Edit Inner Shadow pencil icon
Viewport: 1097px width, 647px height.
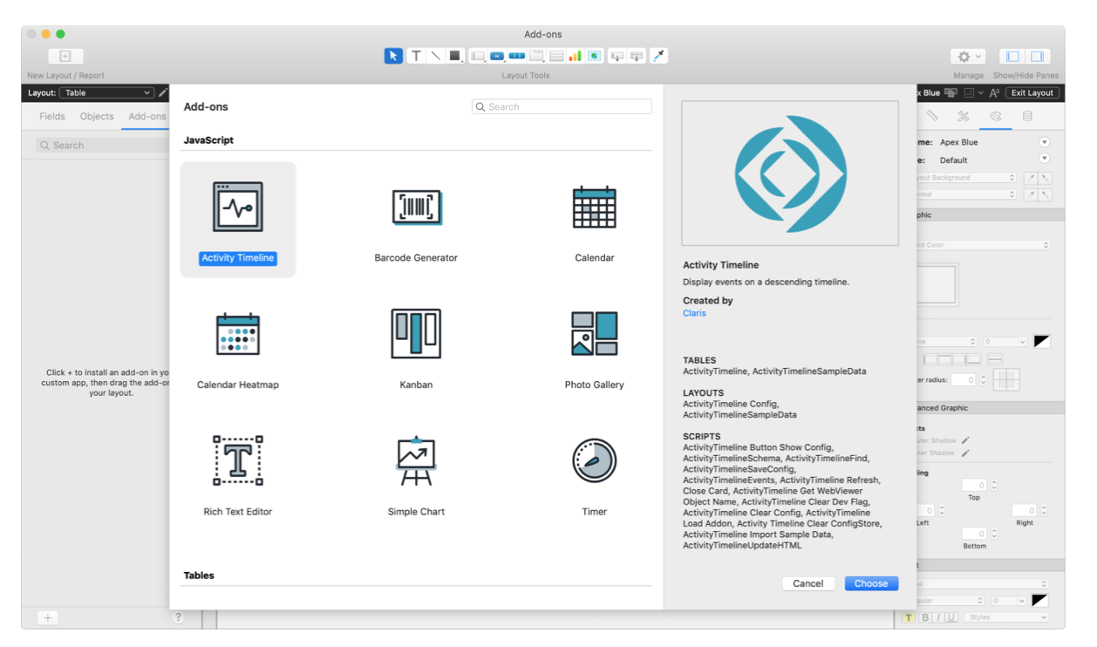pos(965,453)
